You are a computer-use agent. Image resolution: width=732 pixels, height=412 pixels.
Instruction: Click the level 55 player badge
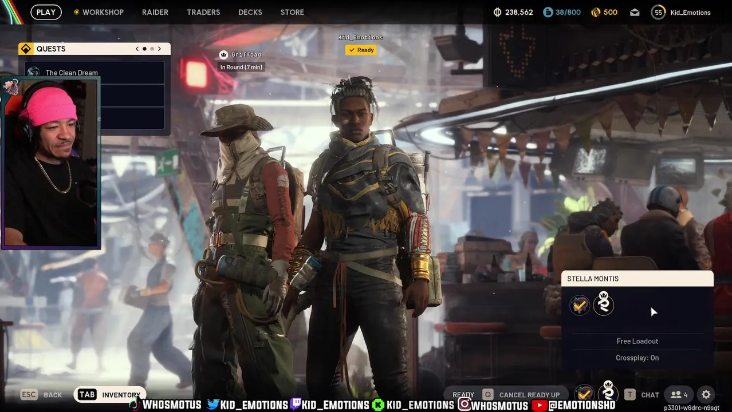658,13
